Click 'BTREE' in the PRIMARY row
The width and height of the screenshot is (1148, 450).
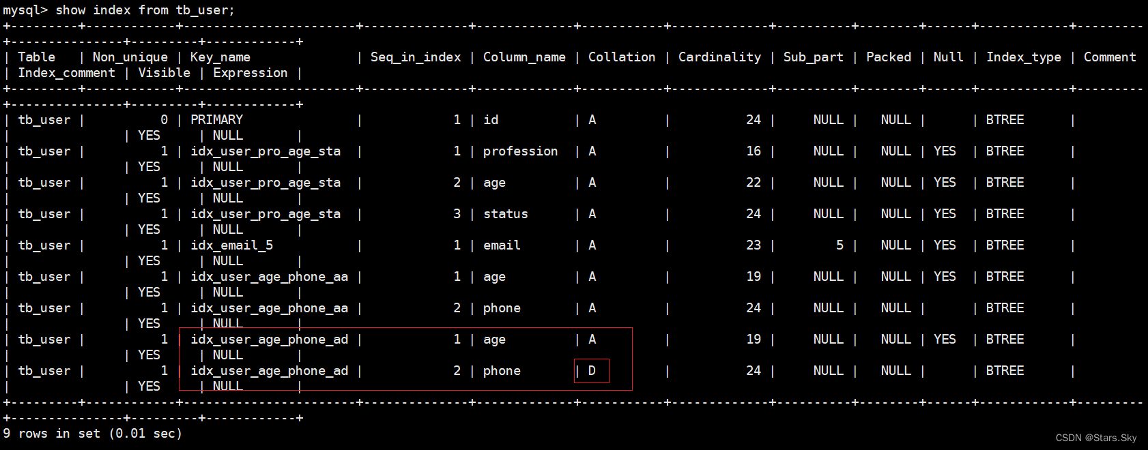tap(1005, 120)
